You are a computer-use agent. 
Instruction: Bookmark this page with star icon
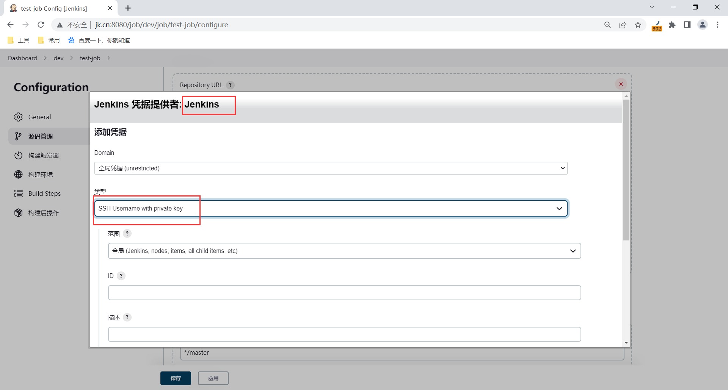pyautogui.click(x=638, y=25)
